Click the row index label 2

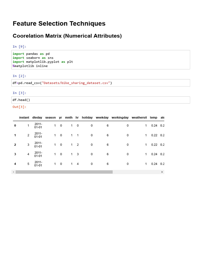tap(15, 145)
